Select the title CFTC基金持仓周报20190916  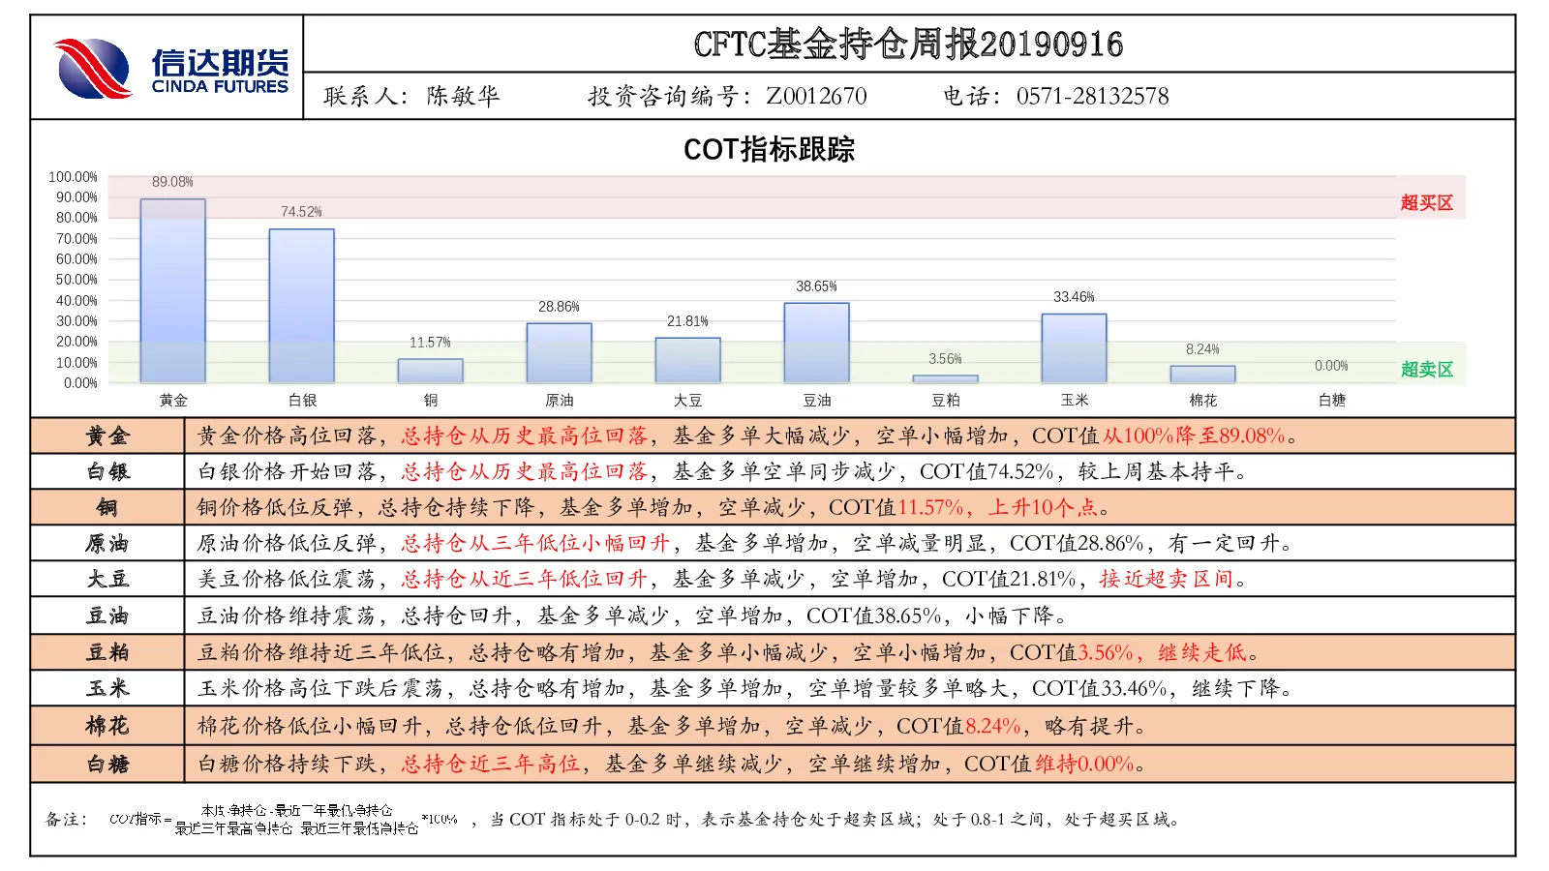pos(908,44)
